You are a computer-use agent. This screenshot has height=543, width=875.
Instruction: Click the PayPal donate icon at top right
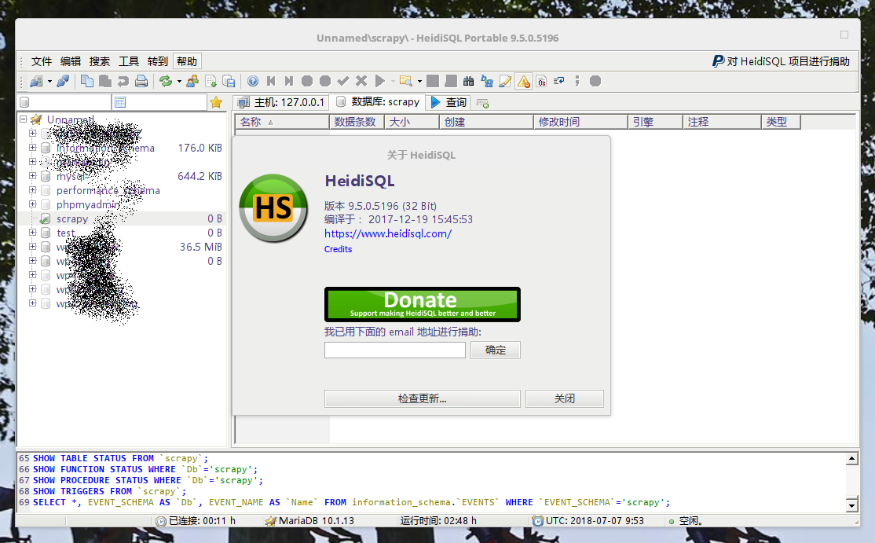point(718,61)
